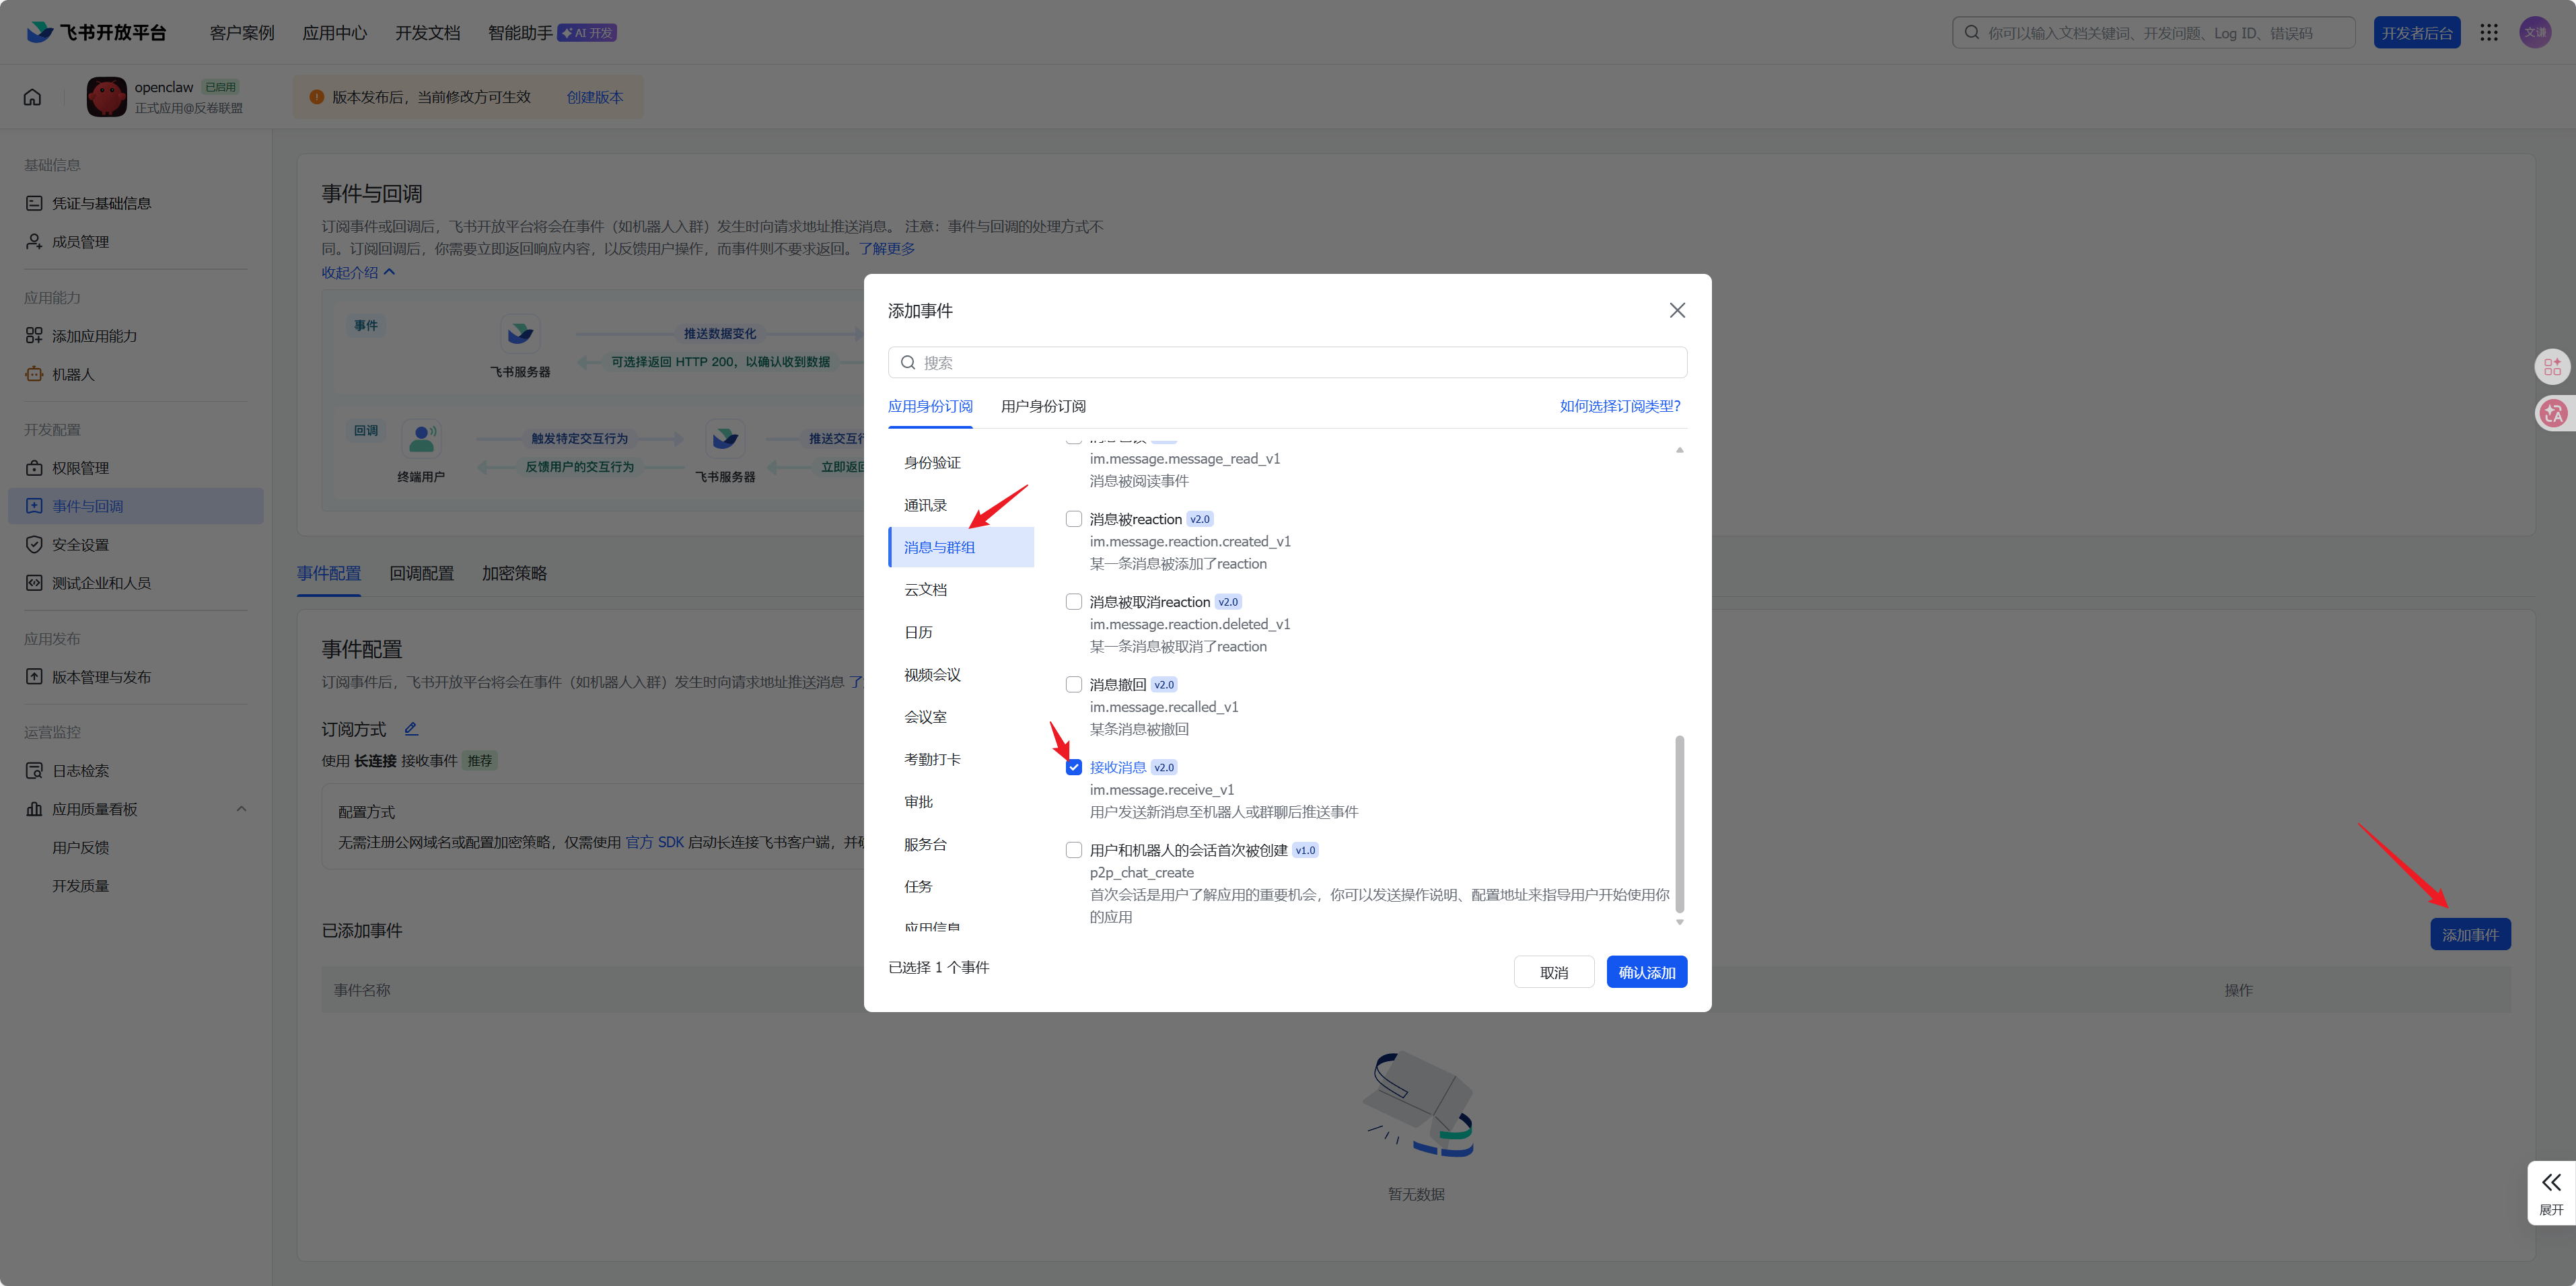Click the 事件与回调 sidebar icon
The height and width of the screenshot is (1286, 2576).
click(34, 506)
